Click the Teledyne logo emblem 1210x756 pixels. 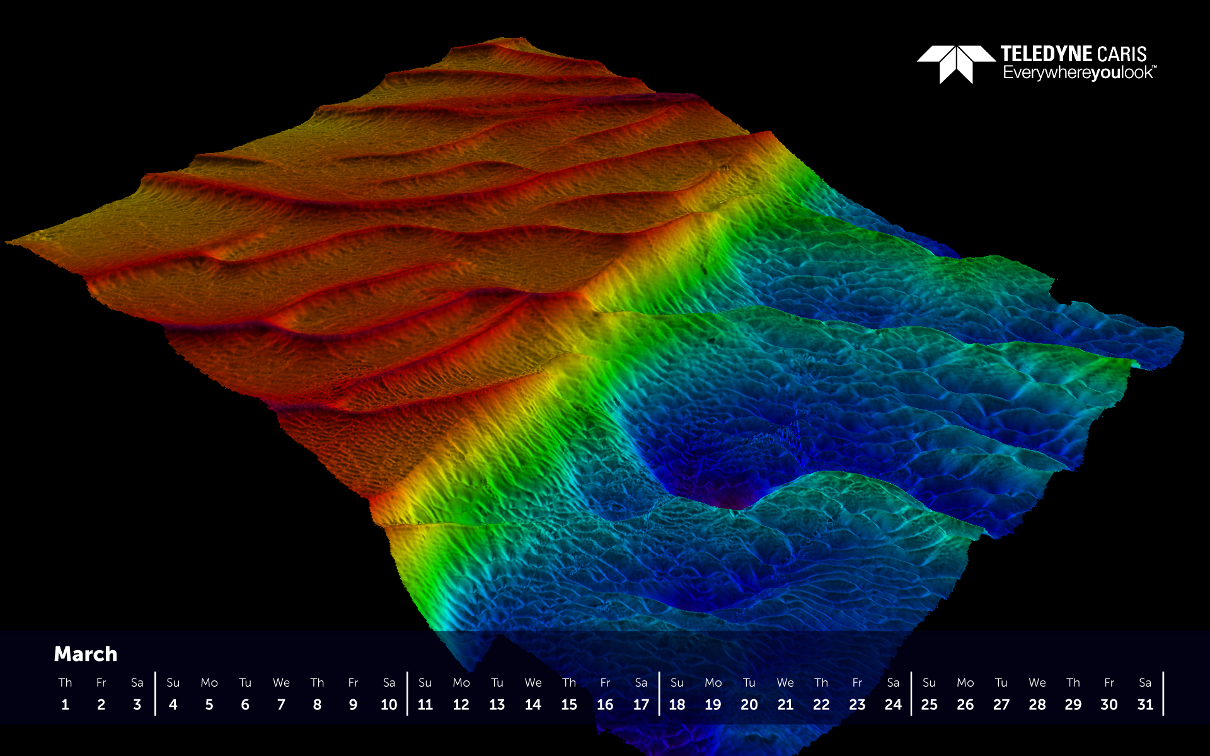[x=956, y=64]
